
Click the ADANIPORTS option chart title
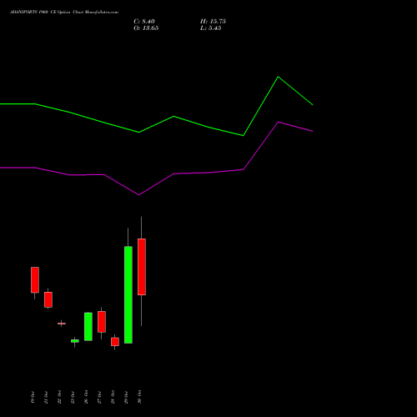[x=64, y=13]
